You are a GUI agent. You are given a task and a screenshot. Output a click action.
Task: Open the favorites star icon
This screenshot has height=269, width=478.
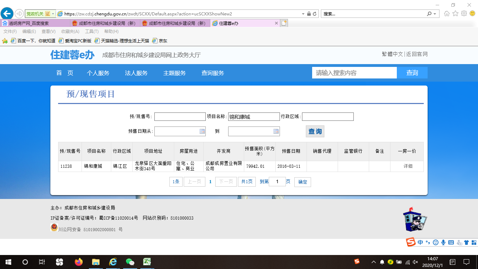pyautogui.click(x=455, y=14)
